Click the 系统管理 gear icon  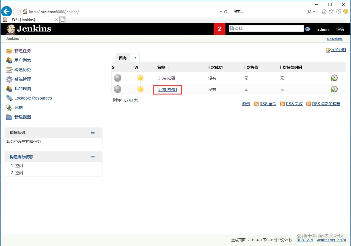[x=9, y=79]
